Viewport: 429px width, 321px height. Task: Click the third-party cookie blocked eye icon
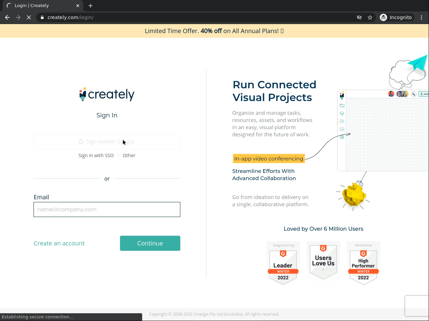point(359,17)
